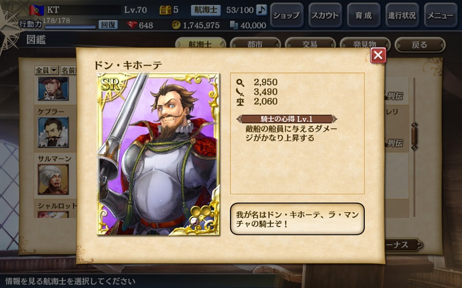Switch to the 交易 tab
462x288 pixels.
coord(310,44)
